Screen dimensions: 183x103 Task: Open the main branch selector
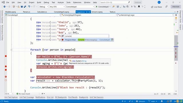pos(153,101)
